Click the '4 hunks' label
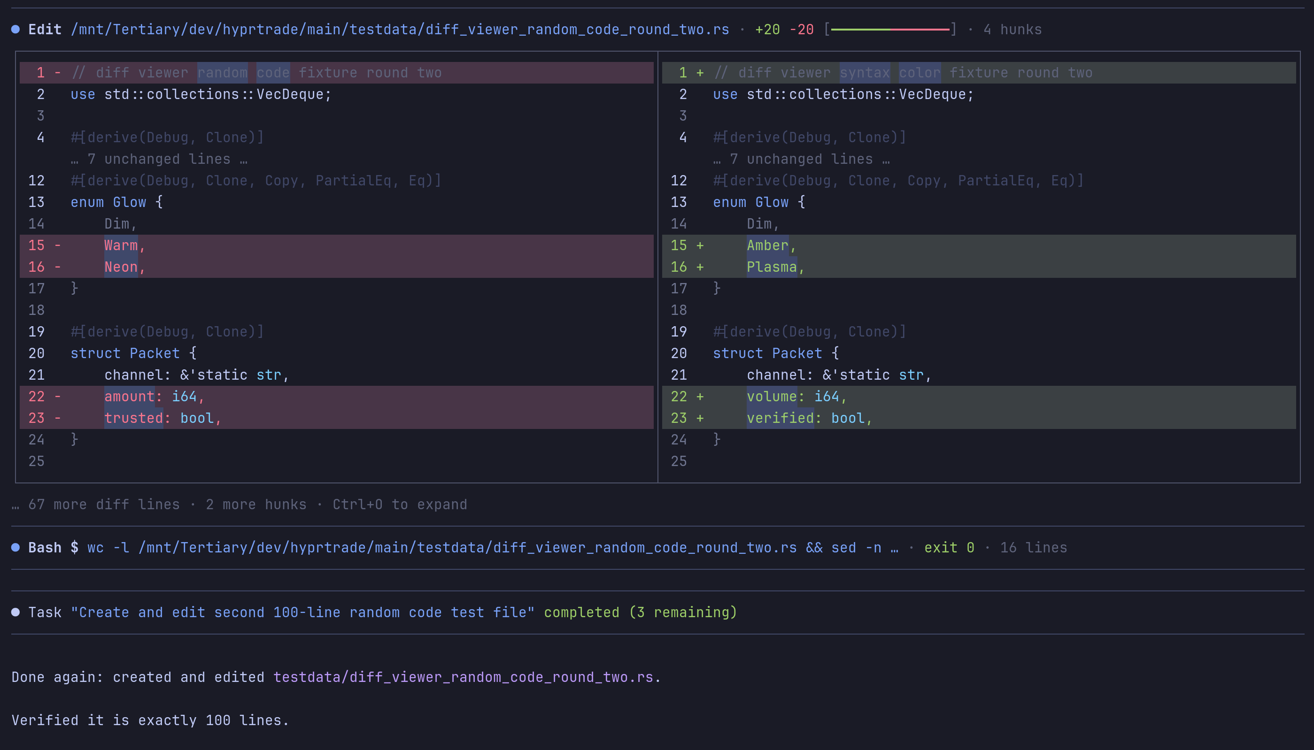This screenshot has width=1314, height=750. coord(1012,30)
